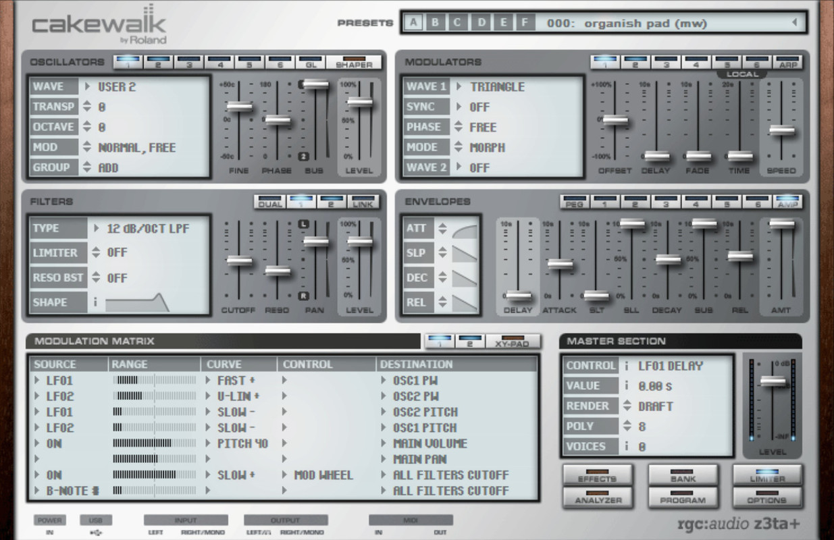Click the oscillator LEVEL slider handle
The width and height of the screenshot is (834, 540).
coord(359,102)
